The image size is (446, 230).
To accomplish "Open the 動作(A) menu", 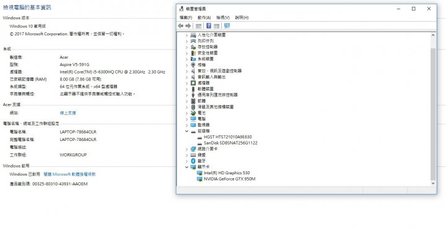I will click(204, 17).
